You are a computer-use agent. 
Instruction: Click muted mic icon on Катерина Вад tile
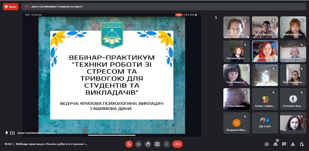[302, 92]
